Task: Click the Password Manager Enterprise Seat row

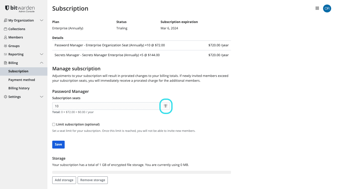Action: click(x=141, y=45)
